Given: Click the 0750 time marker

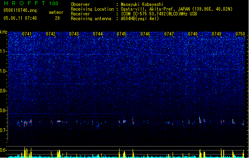Looking at the screenshot, I should coord(240,34).
